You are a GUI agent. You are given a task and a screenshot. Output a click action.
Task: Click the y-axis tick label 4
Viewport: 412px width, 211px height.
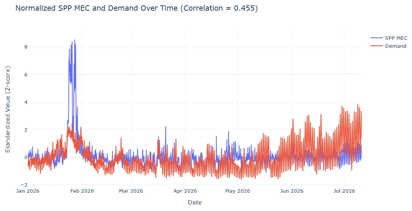coord(26,102)
